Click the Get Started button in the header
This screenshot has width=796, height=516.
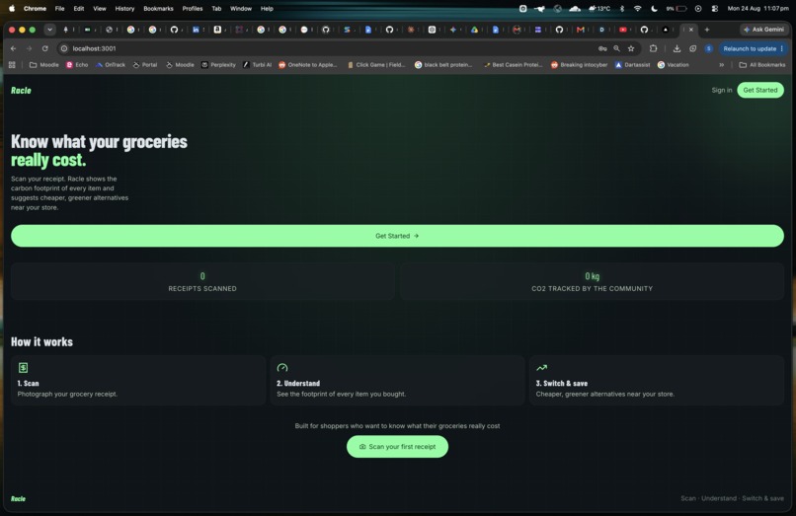coord(760,91)
